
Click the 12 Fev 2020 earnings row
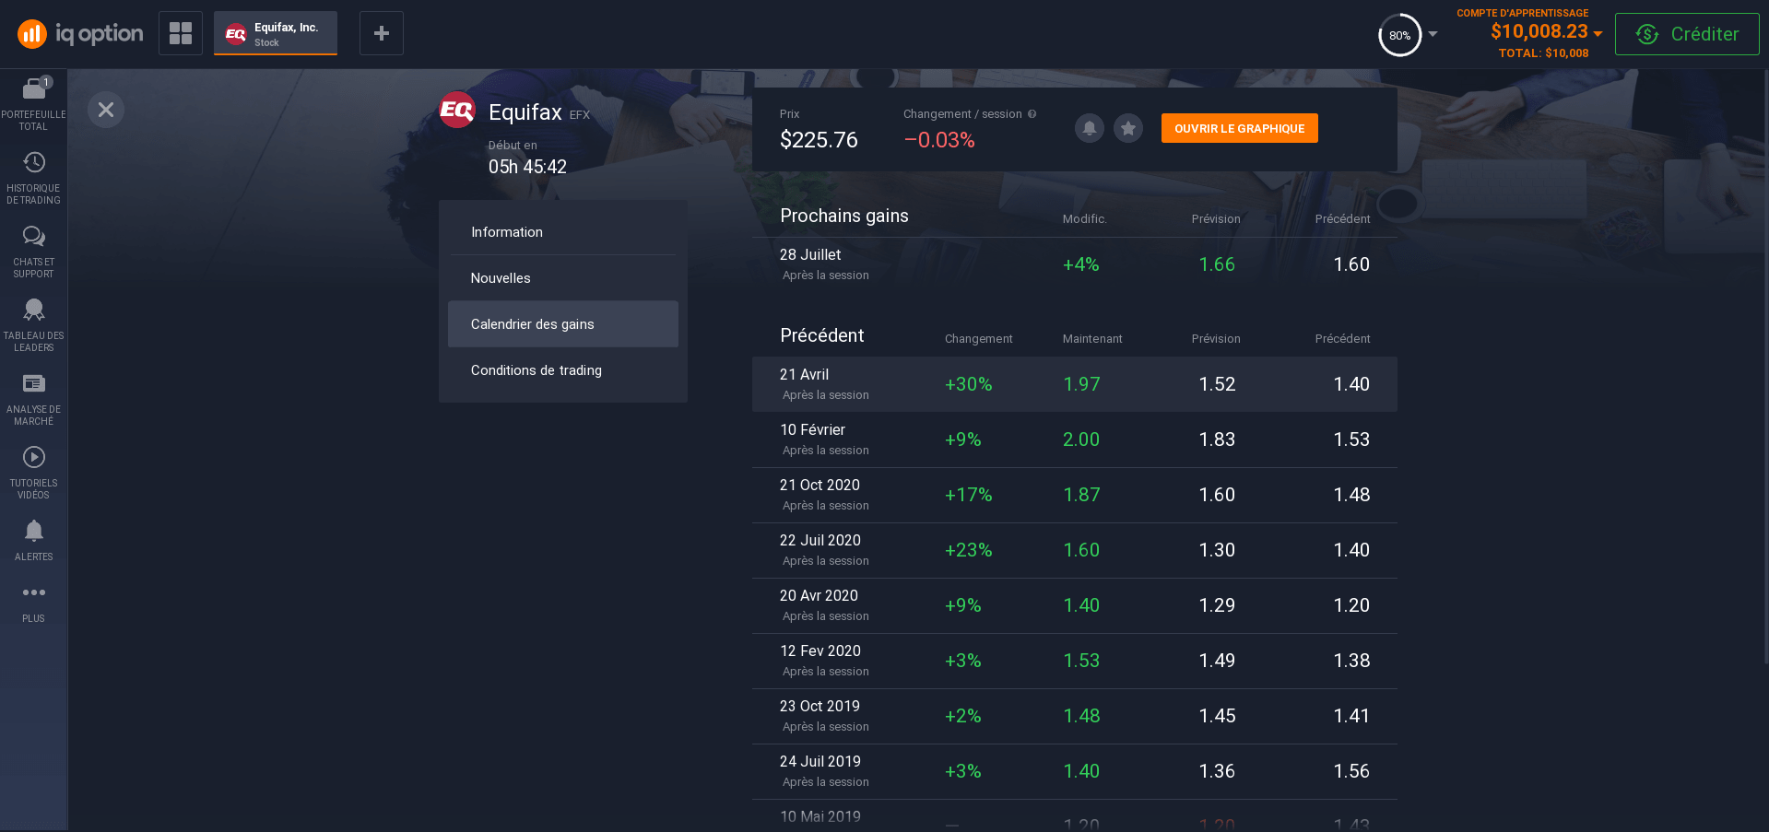click(1075, 661)
